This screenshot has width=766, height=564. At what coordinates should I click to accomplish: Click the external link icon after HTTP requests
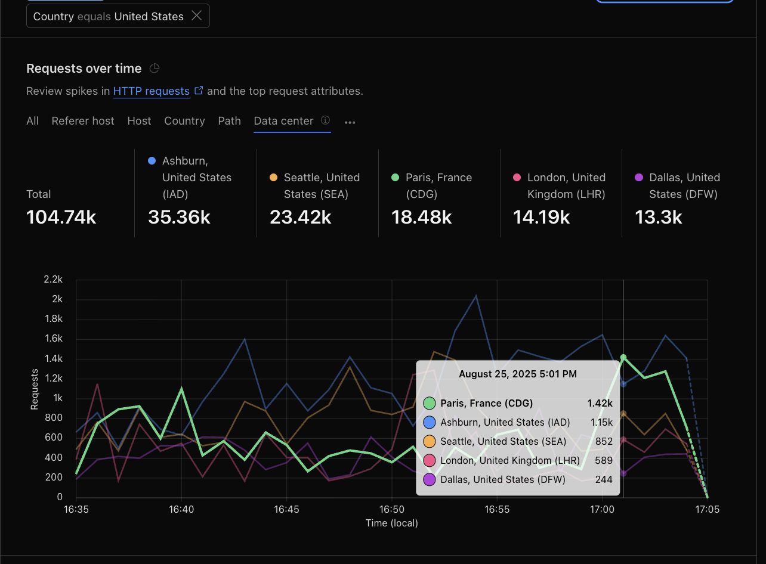pyautogui.click(x=199, y=91)
